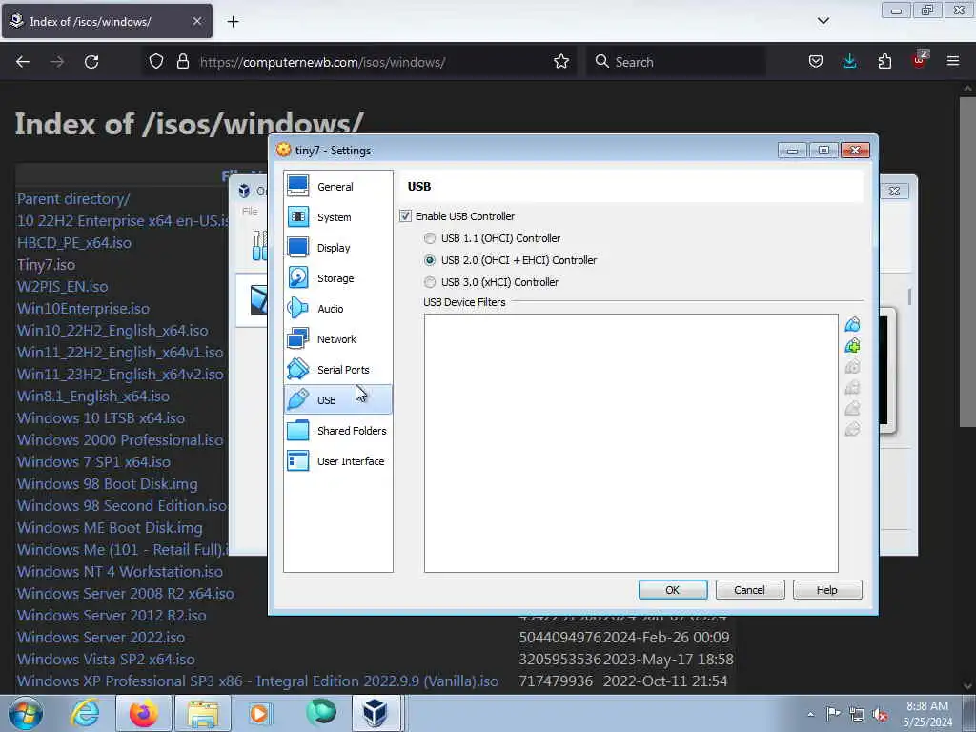Open Windows Explorer from taskbar
Image resolution: width=976 pixels, height=732 pixels.
[x=203, y=713]
